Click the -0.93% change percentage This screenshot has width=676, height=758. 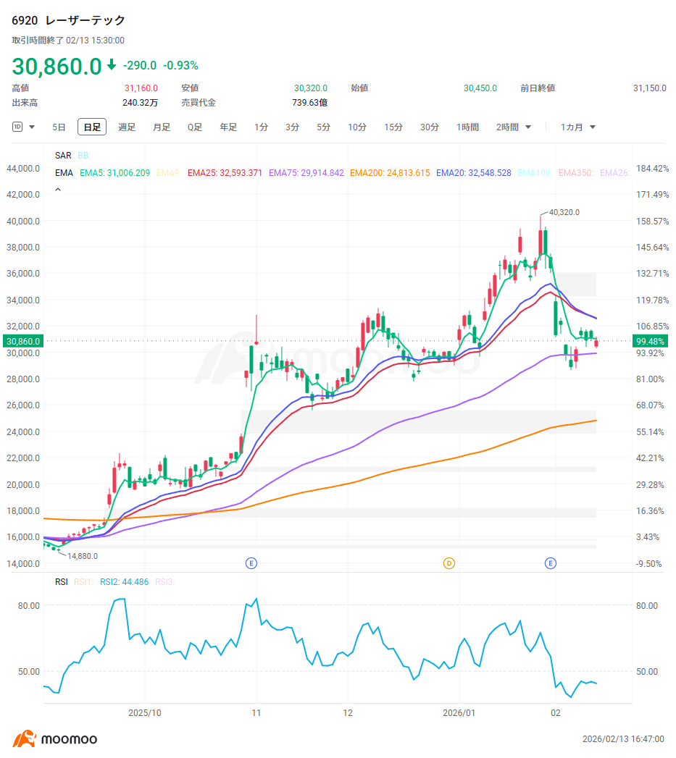click(x=180, y=65)
